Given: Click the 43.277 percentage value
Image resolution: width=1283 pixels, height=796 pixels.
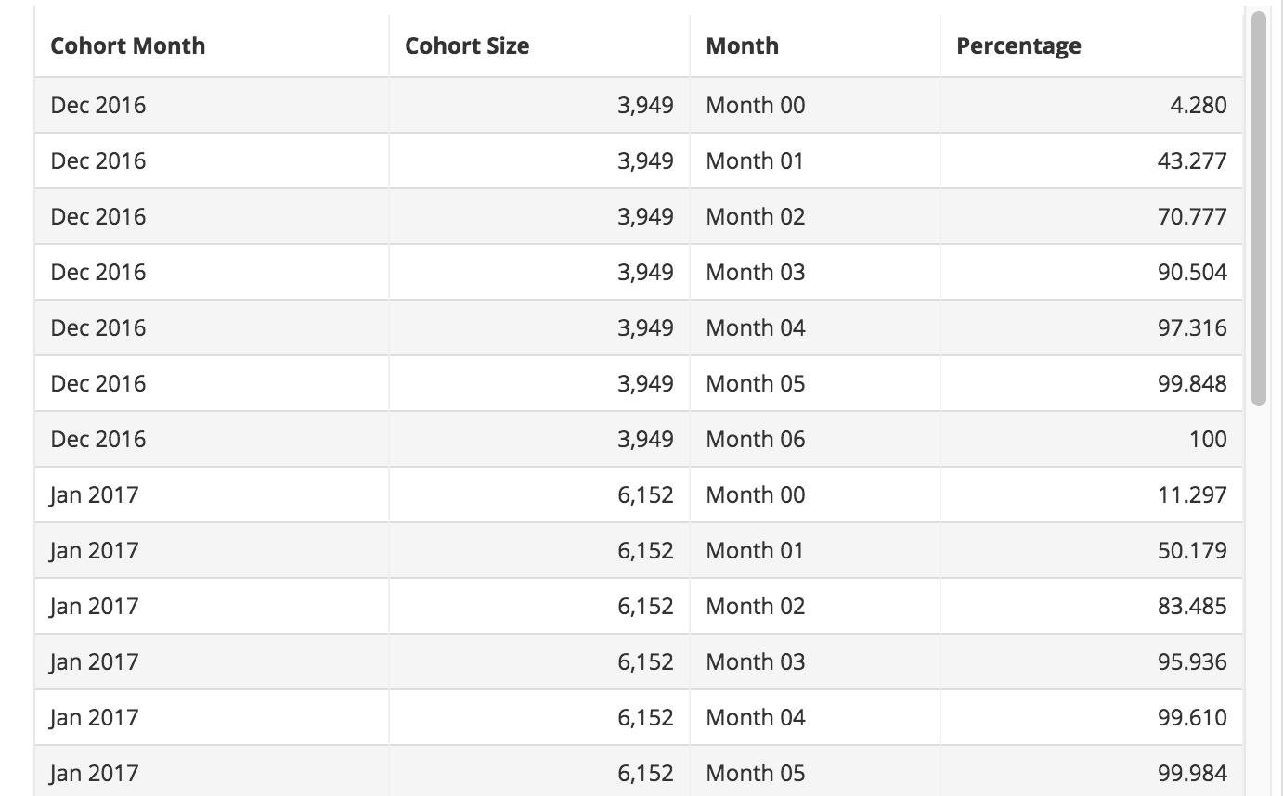Looking at the screenshot, I should click(1192, 161).
